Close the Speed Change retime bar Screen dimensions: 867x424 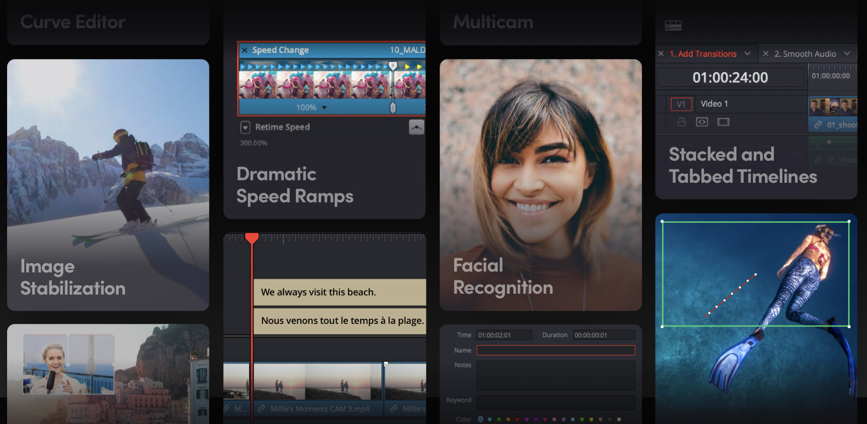tap(244, 50)
